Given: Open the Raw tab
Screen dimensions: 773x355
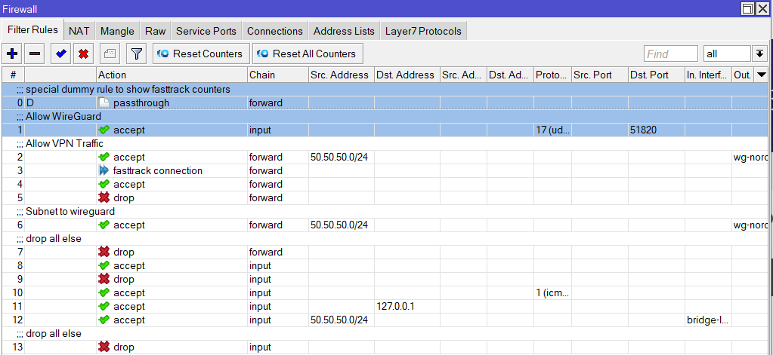Looking at the screenshot, I should [x=156, y=31].
